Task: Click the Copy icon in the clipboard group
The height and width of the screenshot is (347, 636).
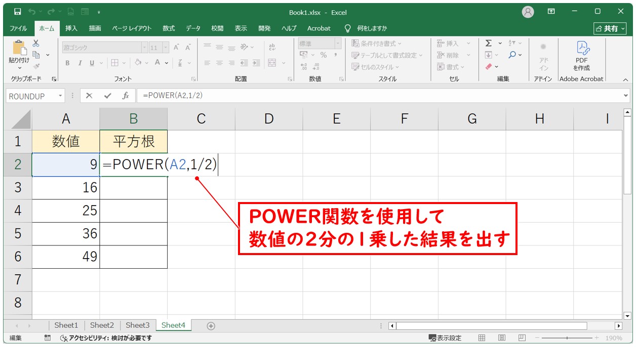Action: tap(36, 54)
